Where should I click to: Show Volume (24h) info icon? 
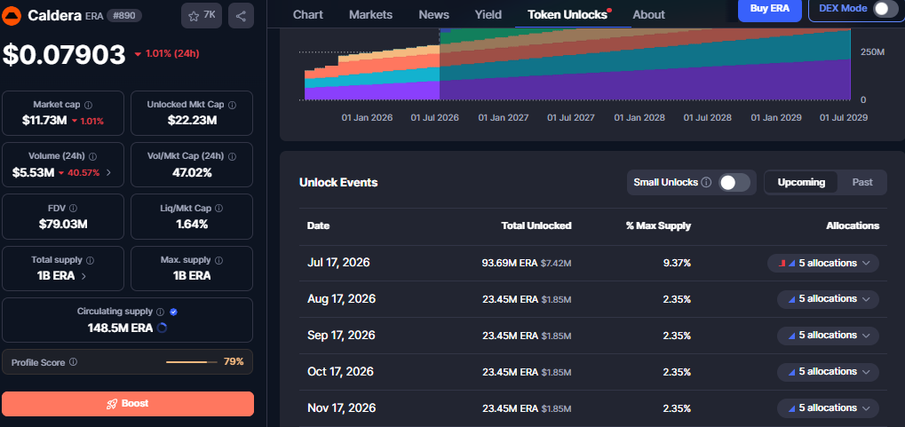point(93,156)
